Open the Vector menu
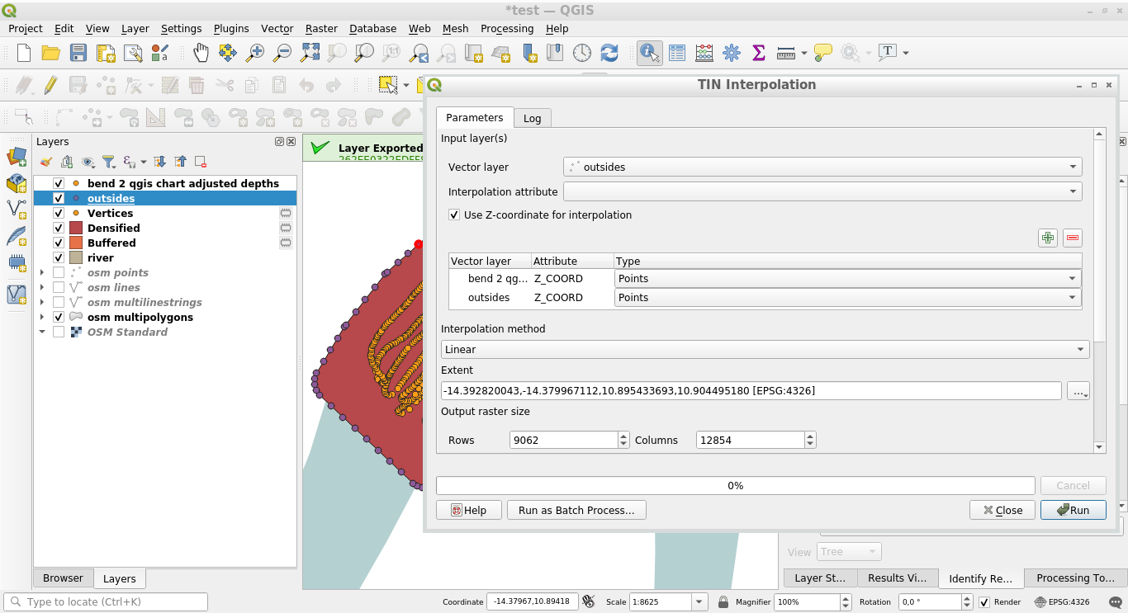The image size is (1128, 613). [x=277, y=28]
